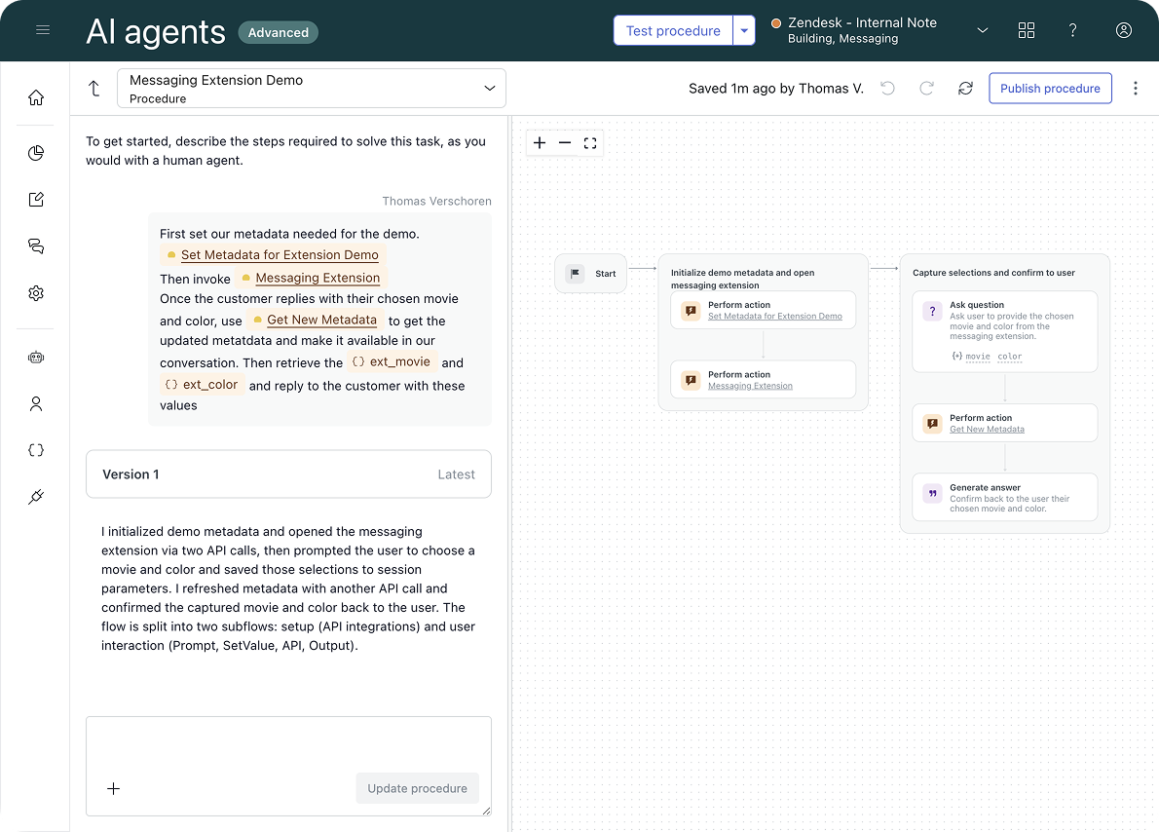Open the settings gear in sidebar
Image resolution: width=1159 pixels, height=832 pixels.
(x=36, y=293)
